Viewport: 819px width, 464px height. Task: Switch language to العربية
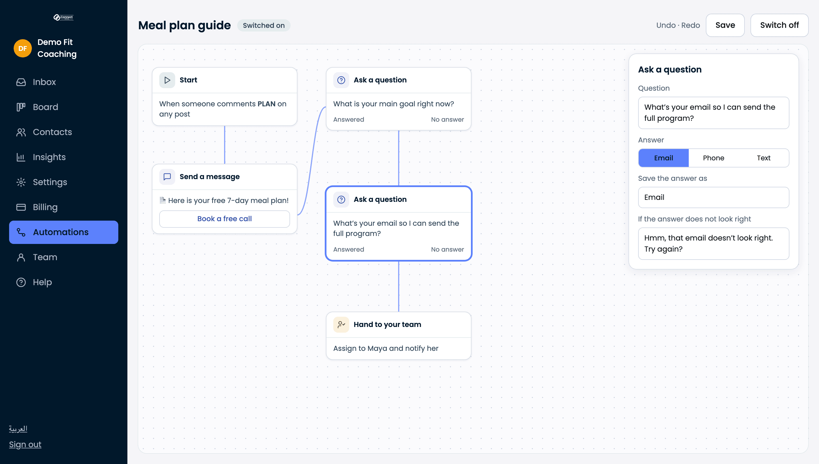(x=18, y=429)
